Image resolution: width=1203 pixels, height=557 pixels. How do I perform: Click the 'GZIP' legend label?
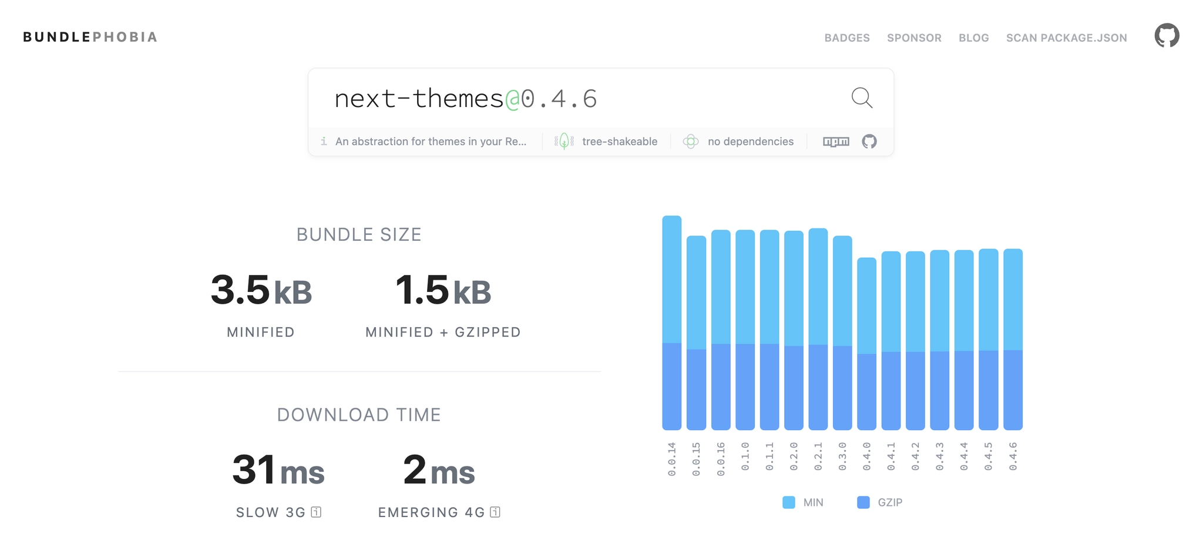890,502
